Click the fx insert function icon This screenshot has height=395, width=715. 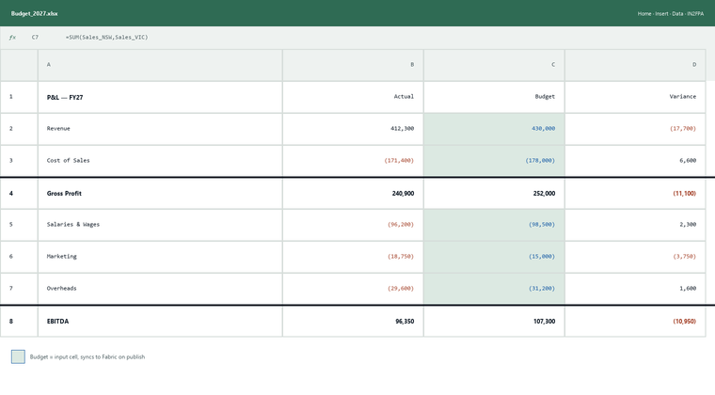(x=12, y=38)
